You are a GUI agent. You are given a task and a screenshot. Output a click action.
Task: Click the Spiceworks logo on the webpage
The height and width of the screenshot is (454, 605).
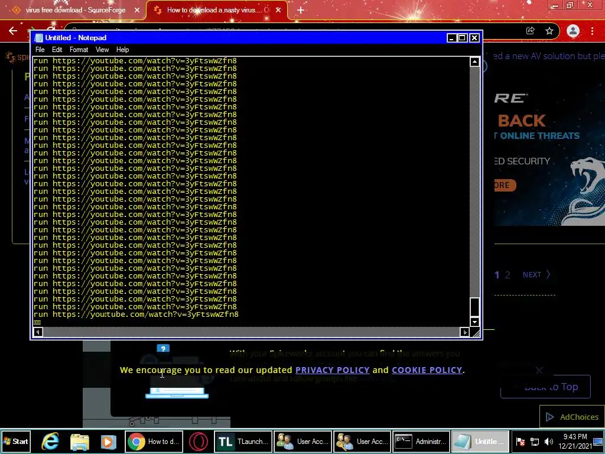click(x=17, y=57)
